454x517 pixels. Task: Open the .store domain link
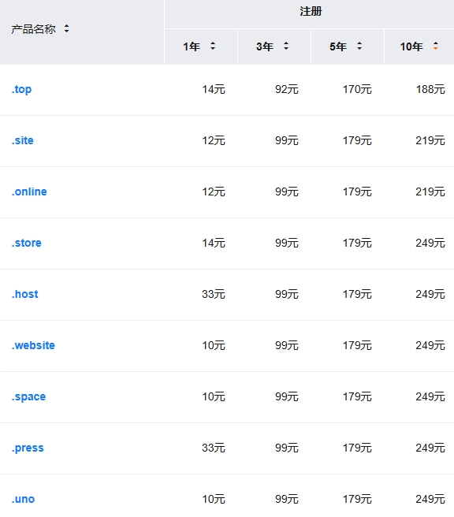[26, 243]
